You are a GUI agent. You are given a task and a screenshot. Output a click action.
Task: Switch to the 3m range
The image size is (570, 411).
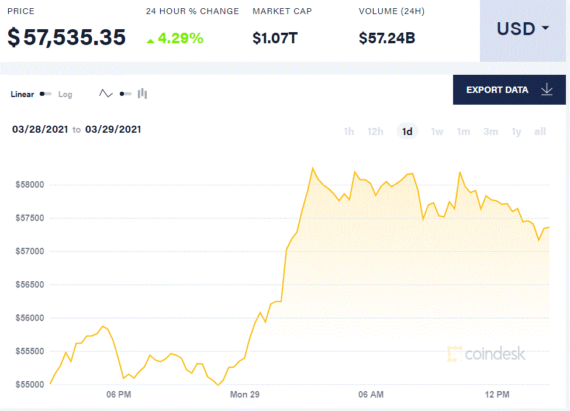click(490, 132)
